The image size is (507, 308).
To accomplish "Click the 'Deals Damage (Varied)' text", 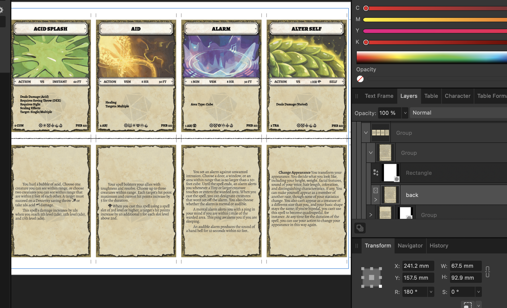I will (292, 104).
